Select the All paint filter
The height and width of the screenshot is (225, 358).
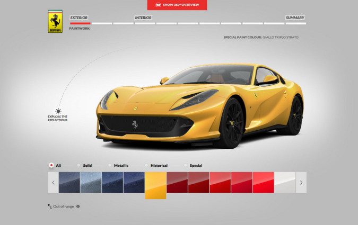click(51, 166)
